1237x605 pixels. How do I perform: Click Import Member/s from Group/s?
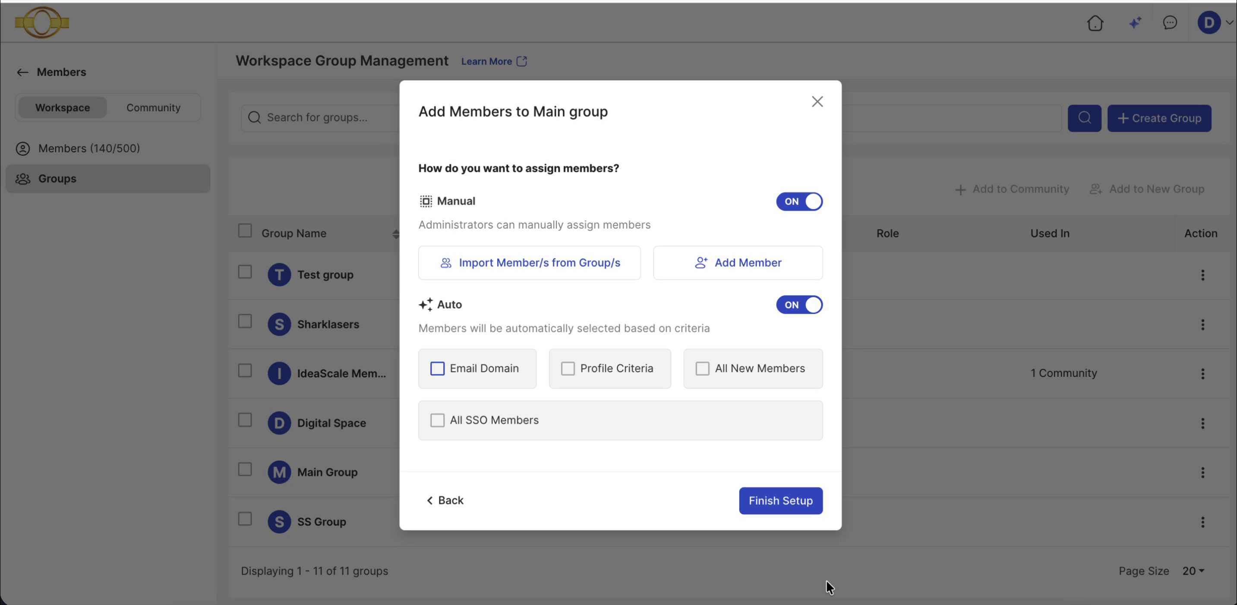click(529, 263)
